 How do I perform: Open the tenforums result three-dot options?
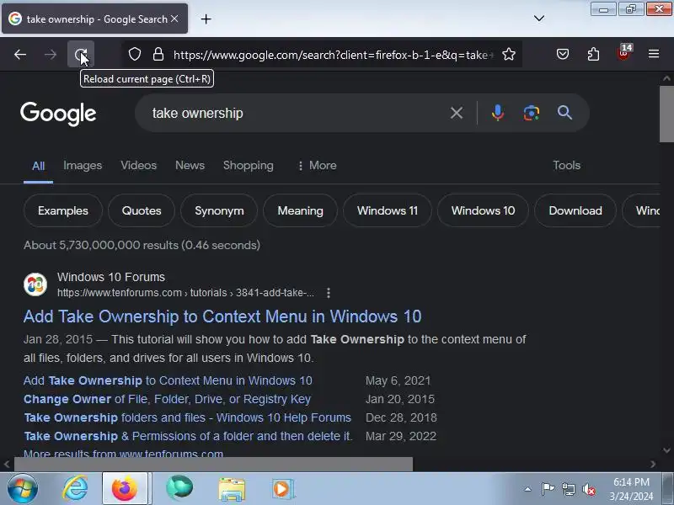click(329, 293)
